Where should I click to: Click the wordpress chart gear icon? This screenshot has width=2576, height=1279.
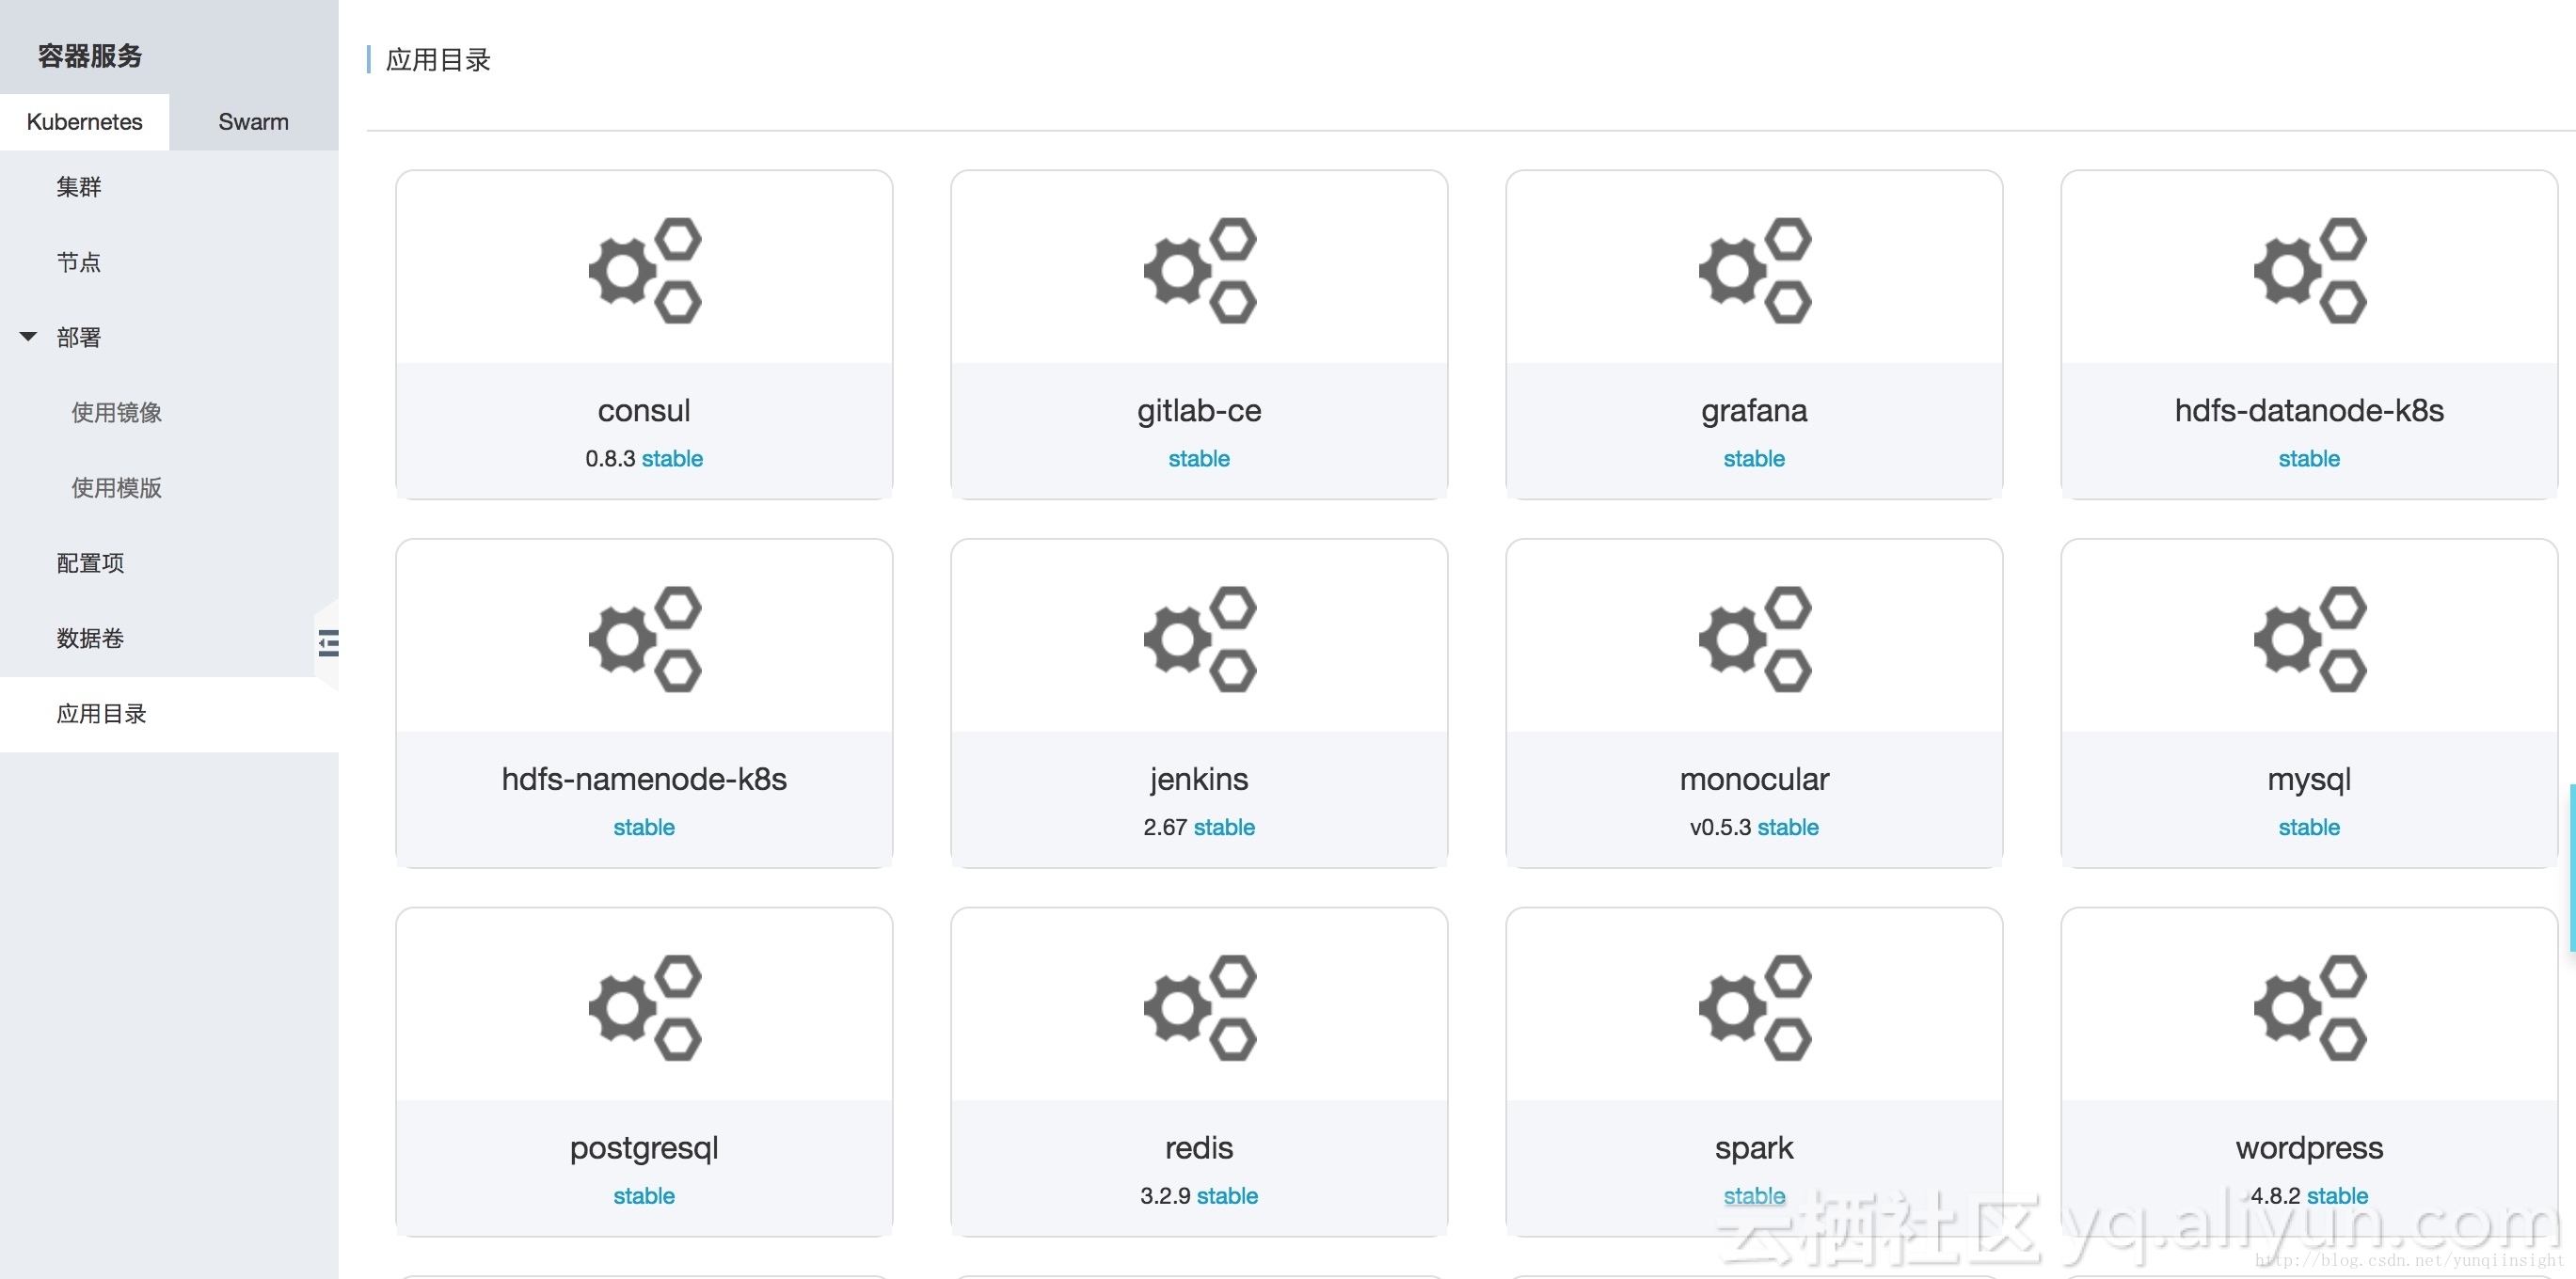(x=2310, y=1007)
